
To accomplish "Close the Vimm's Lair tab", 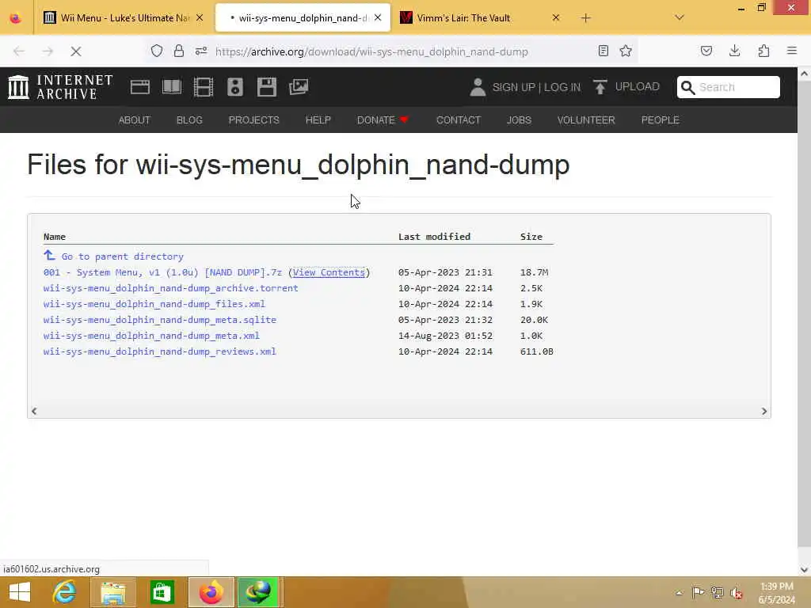I will click(555, 18).
